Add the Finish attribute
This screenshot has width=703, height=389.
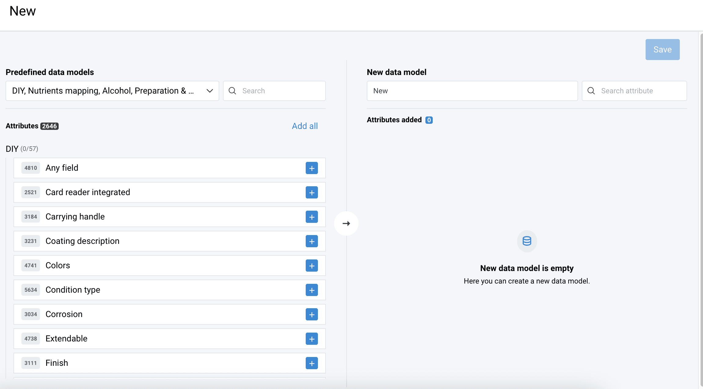click(x=311, y=363)
